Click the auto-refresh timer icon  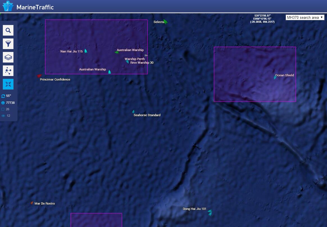[3, 96]
